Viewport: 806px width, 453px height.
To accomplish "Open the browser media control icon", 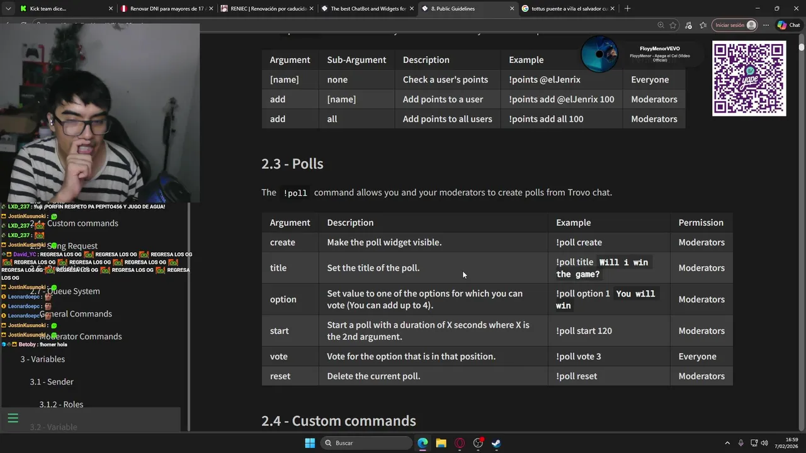I will click(688, 25).
